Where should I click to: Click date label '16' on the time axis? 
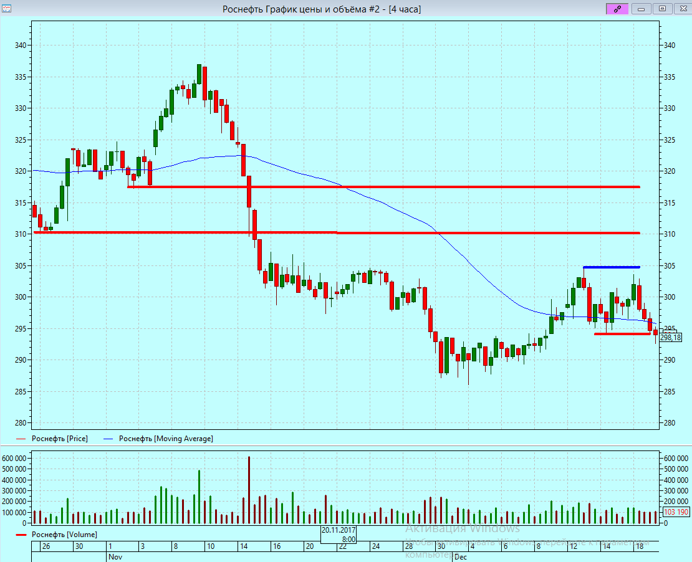(x=277, y=546)
